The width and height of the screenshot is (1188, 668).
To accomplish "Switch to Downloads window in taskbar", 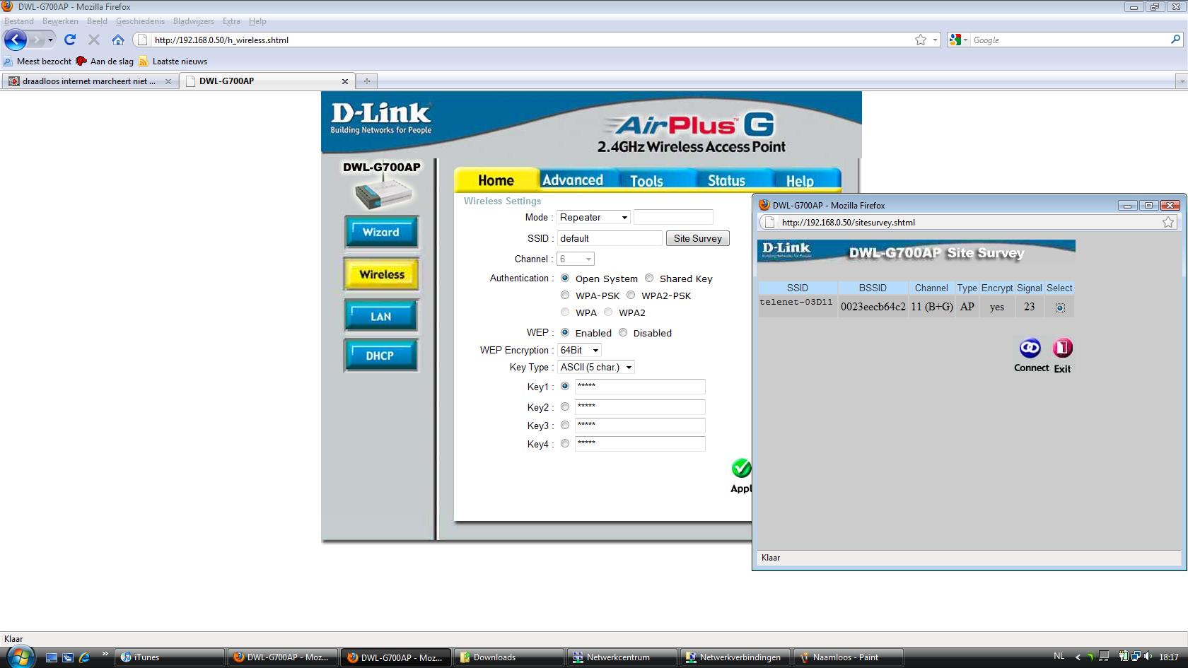I will point(509,657).
